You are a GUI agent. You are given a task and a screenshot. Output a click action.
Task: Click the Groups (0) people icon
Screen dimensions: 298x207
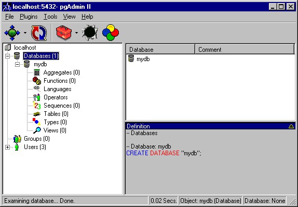(x=17, y=139)
